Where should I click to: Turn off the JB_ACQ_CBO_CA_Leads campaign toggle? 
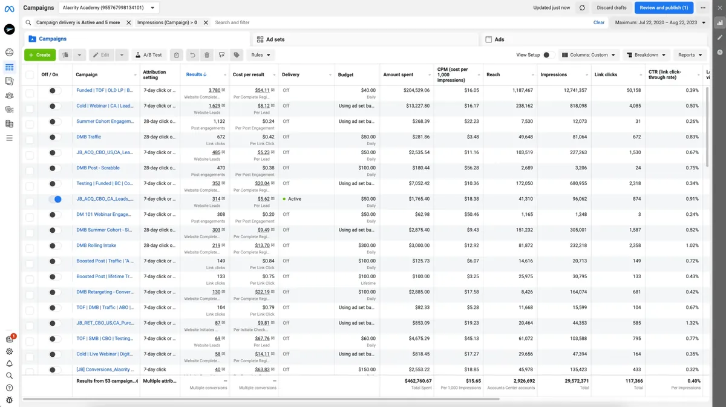[55, 199]
